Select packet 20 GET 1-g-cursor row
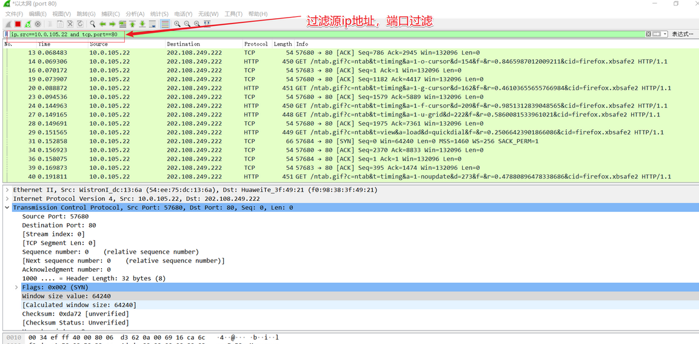699x344 pixels. point(350,89)
